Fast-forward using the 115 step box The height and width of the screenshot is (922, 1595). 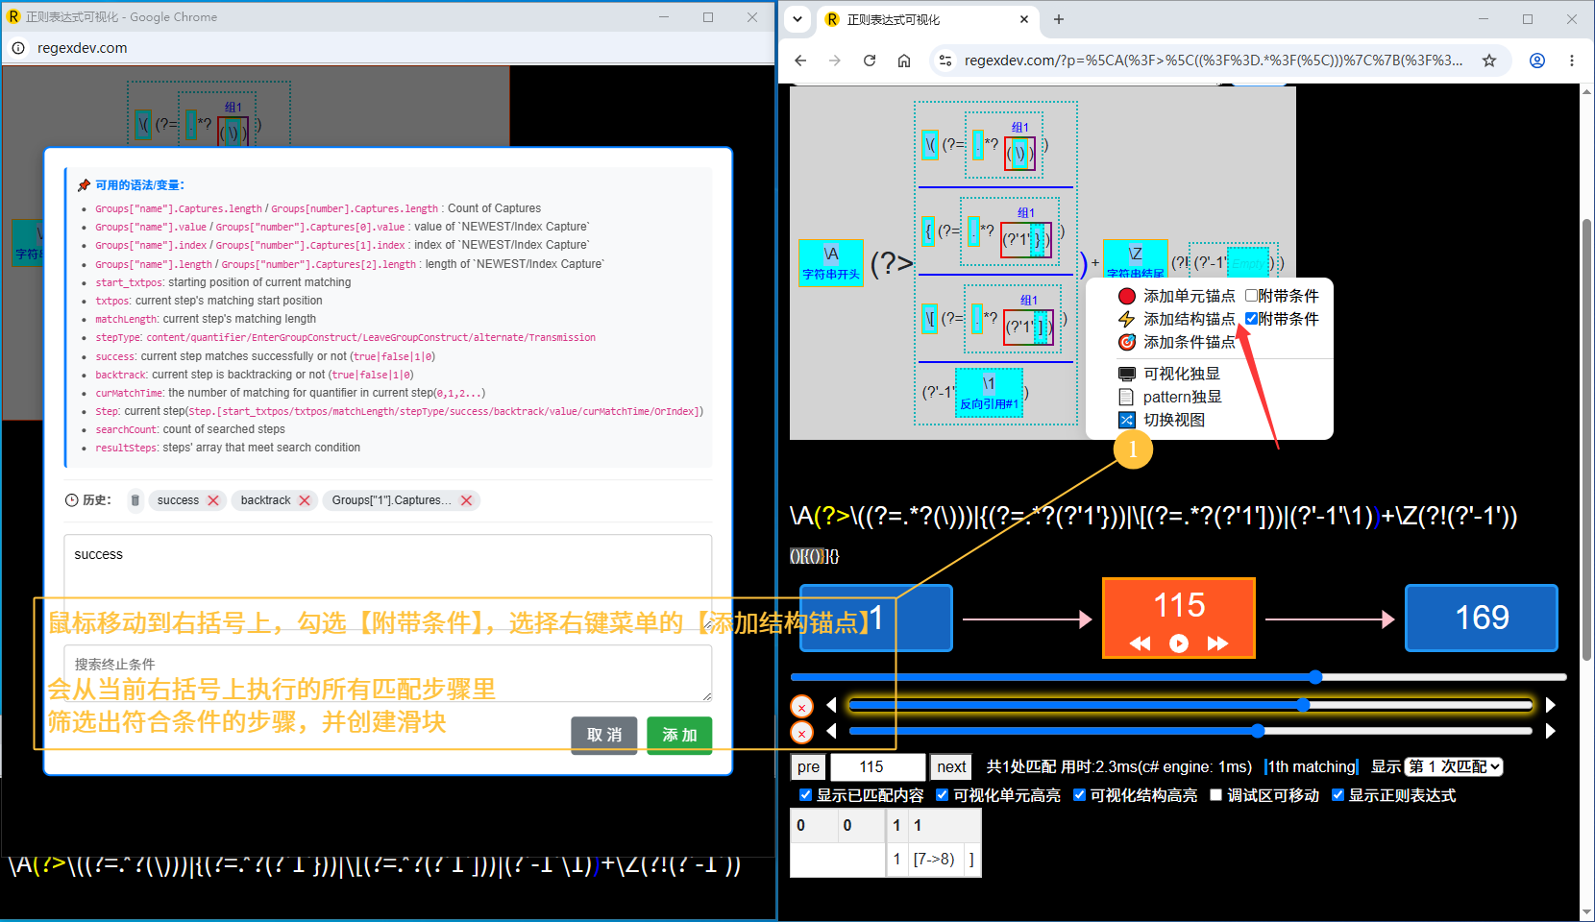tap(1217, 643)
